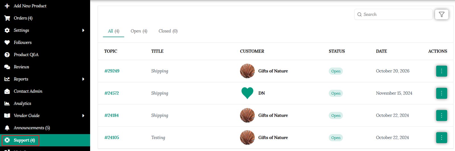Click the line chart icon for Reports
This screenshot has width=455, height=151.
tap(7, 79)
